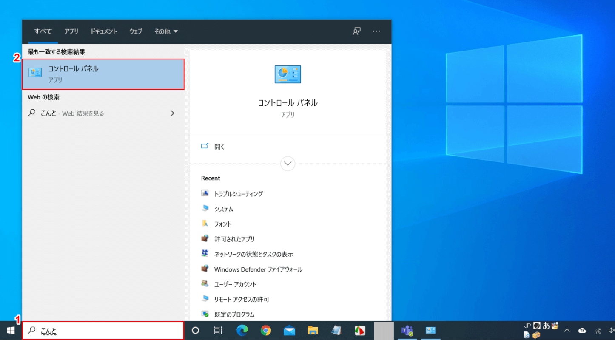Launch Microsoft Edge from the taskbar
The width and height of the screenshot is (615, 340).
[243, 330]
